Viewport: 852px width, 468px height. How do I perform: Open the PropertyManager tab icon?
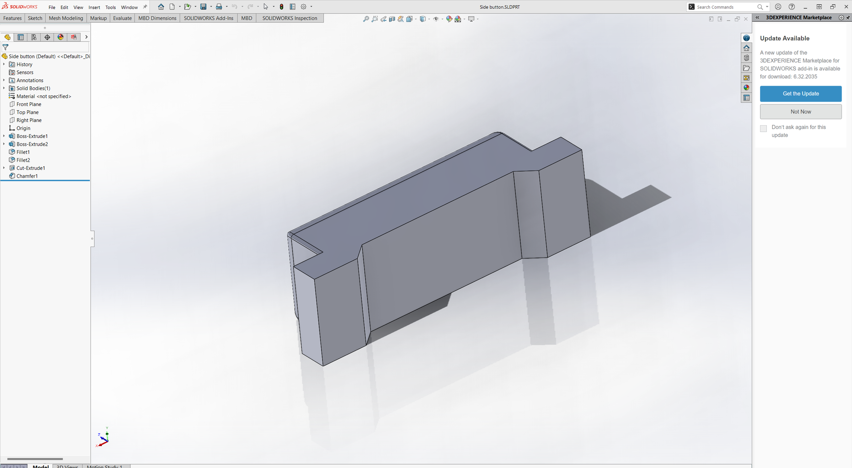pos(21,37)
